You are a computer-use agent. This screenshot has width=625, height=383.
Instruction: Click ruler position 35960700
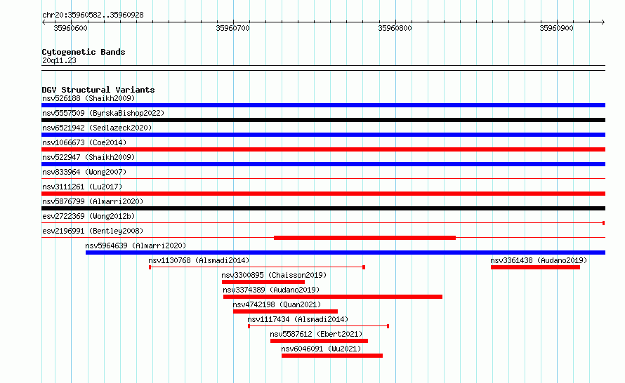[x=232, y=28]
